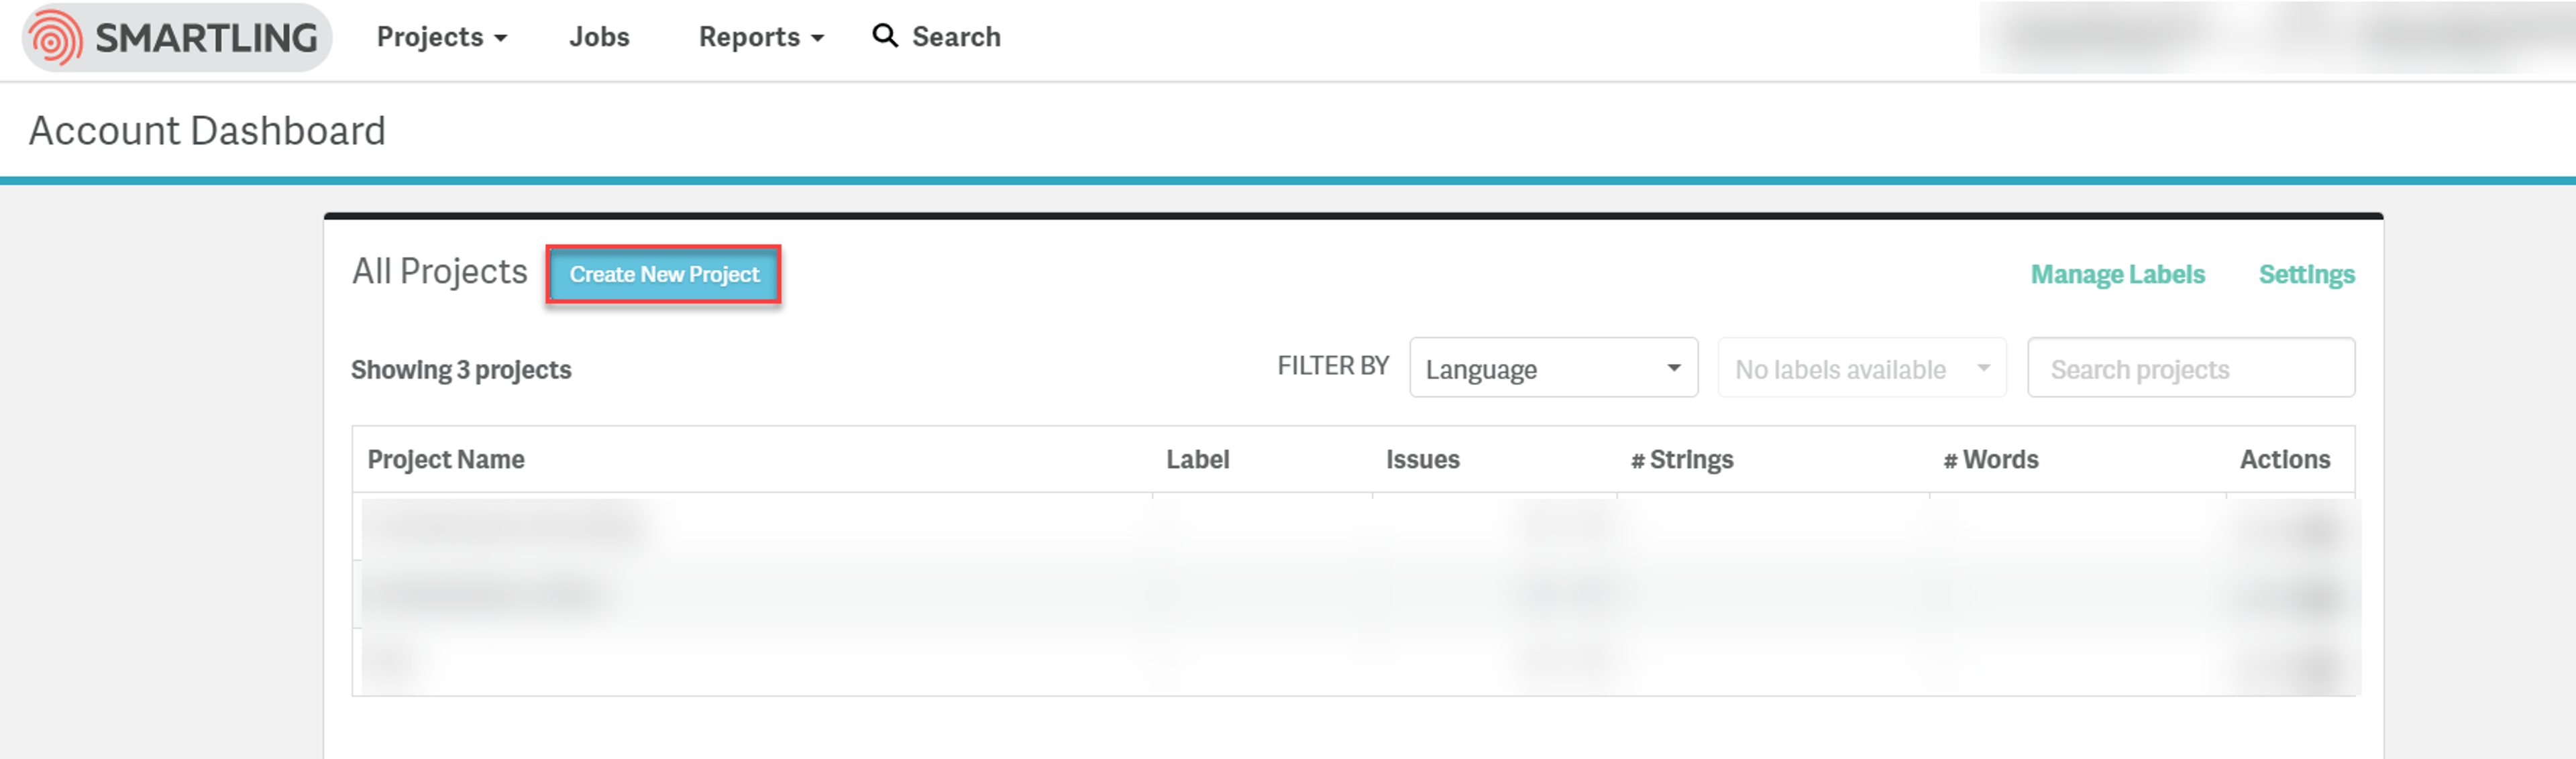Open the Jobs page

[599, 37]
